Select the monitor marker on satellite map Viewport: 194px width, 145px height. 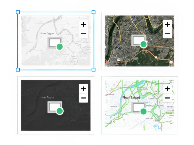click(x=139, y=41)
